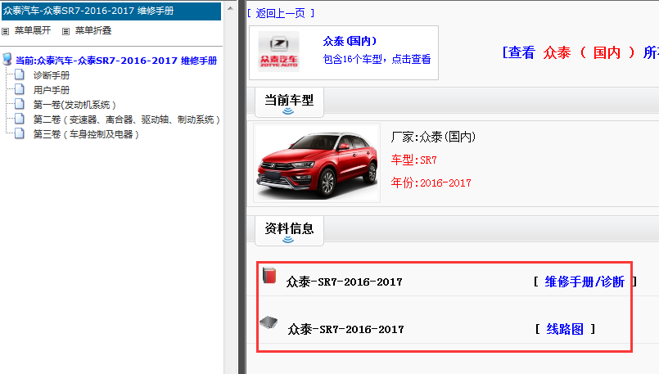Go back with 返回上一页 link
Screen dimensions: 659x374
(281, 13)
